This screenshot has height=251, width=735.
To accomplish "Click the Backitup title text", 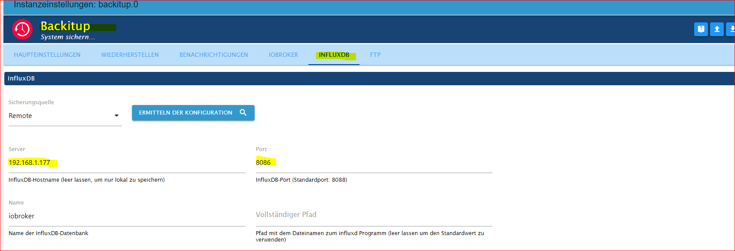I will pos(65,26).
